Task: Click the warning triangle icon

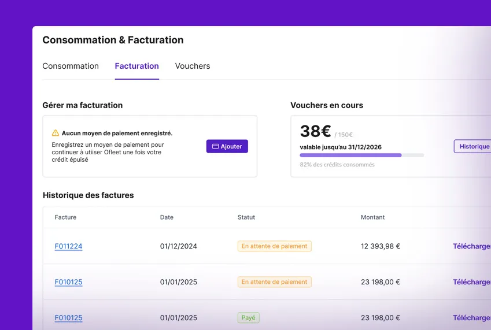Action: [56, 133]
